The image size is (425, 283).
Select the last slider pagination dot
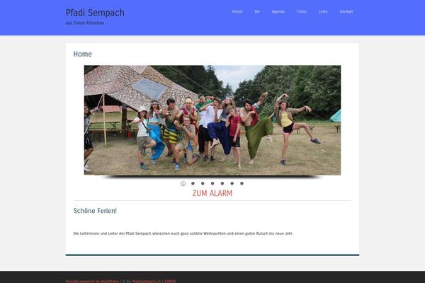pyautogui.click(x=242, y=184)
